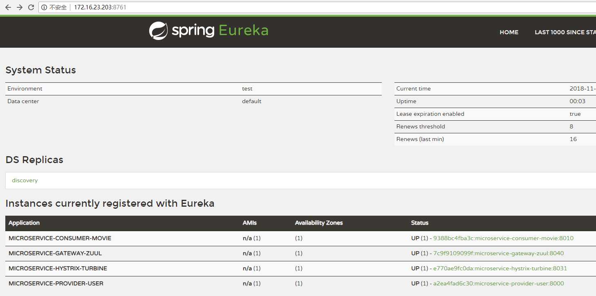596x296 pixels.
Task: Click the 'Application' column header
Action: point(24,223)
